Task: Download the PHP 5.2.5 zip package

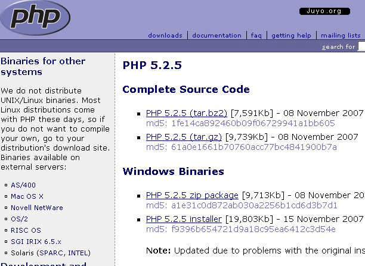Action: click(x=192, y=195)
